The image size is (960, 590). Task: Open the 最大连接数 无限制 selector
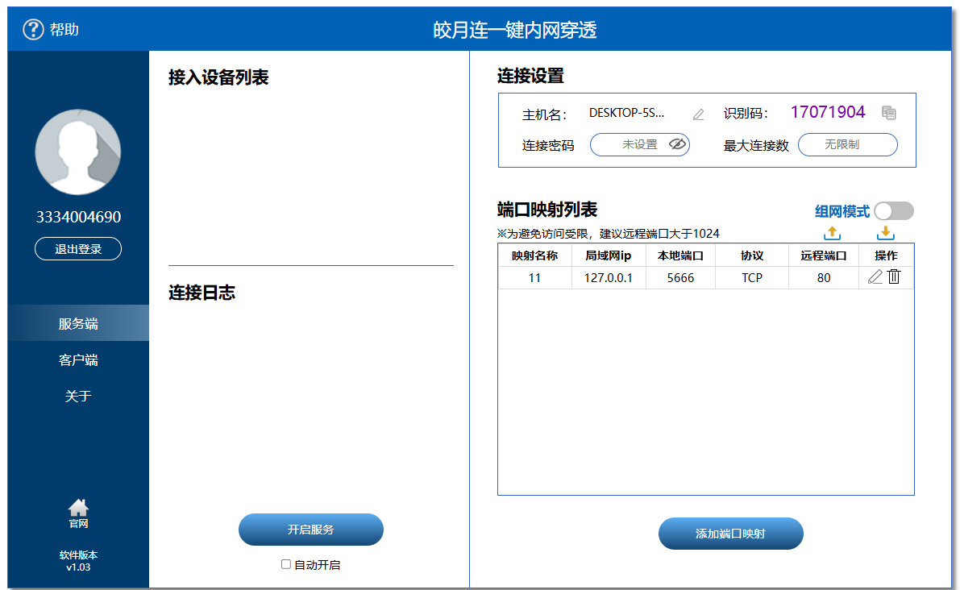coord(847,144)
